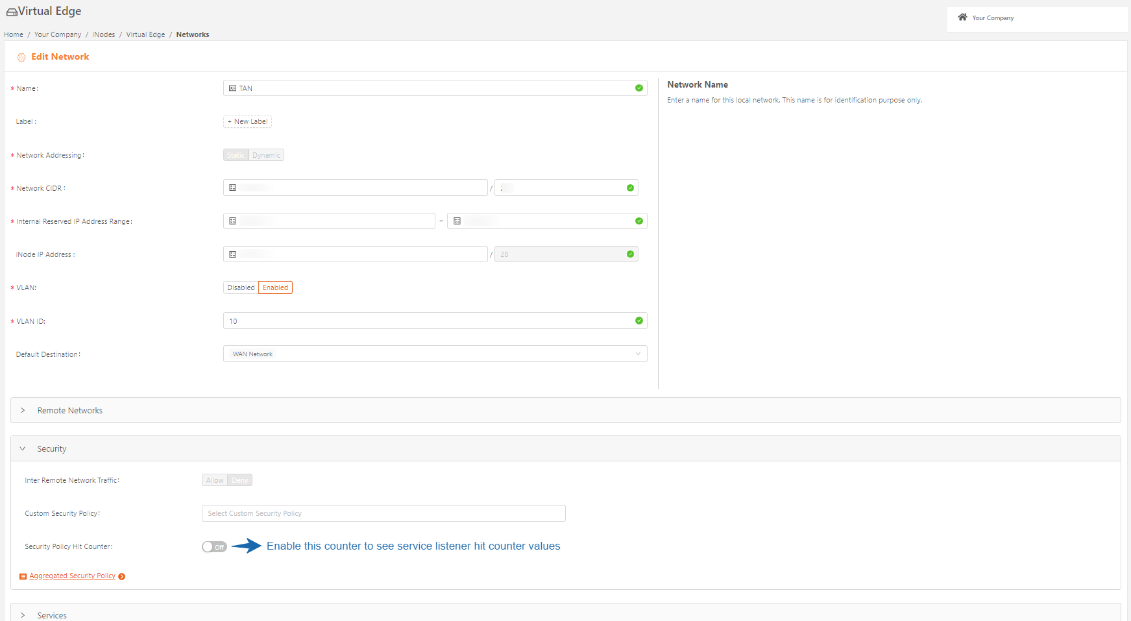The width and height of the screenshot is (1131, 621).
Task: Go to Home breadcrumb
Action: (14, 34)
